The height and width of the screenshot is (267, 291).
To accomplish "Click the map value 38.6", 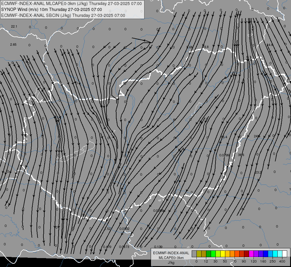I will (241, 155).
